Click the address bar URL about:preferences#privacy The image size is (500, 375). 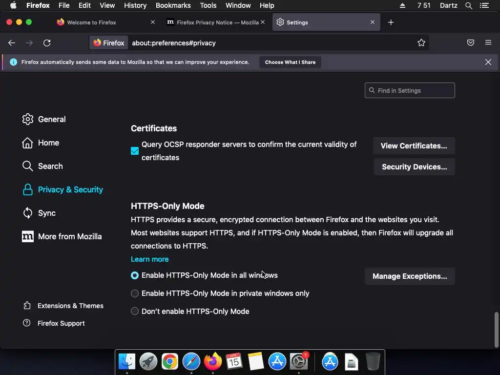coord(174,43)
